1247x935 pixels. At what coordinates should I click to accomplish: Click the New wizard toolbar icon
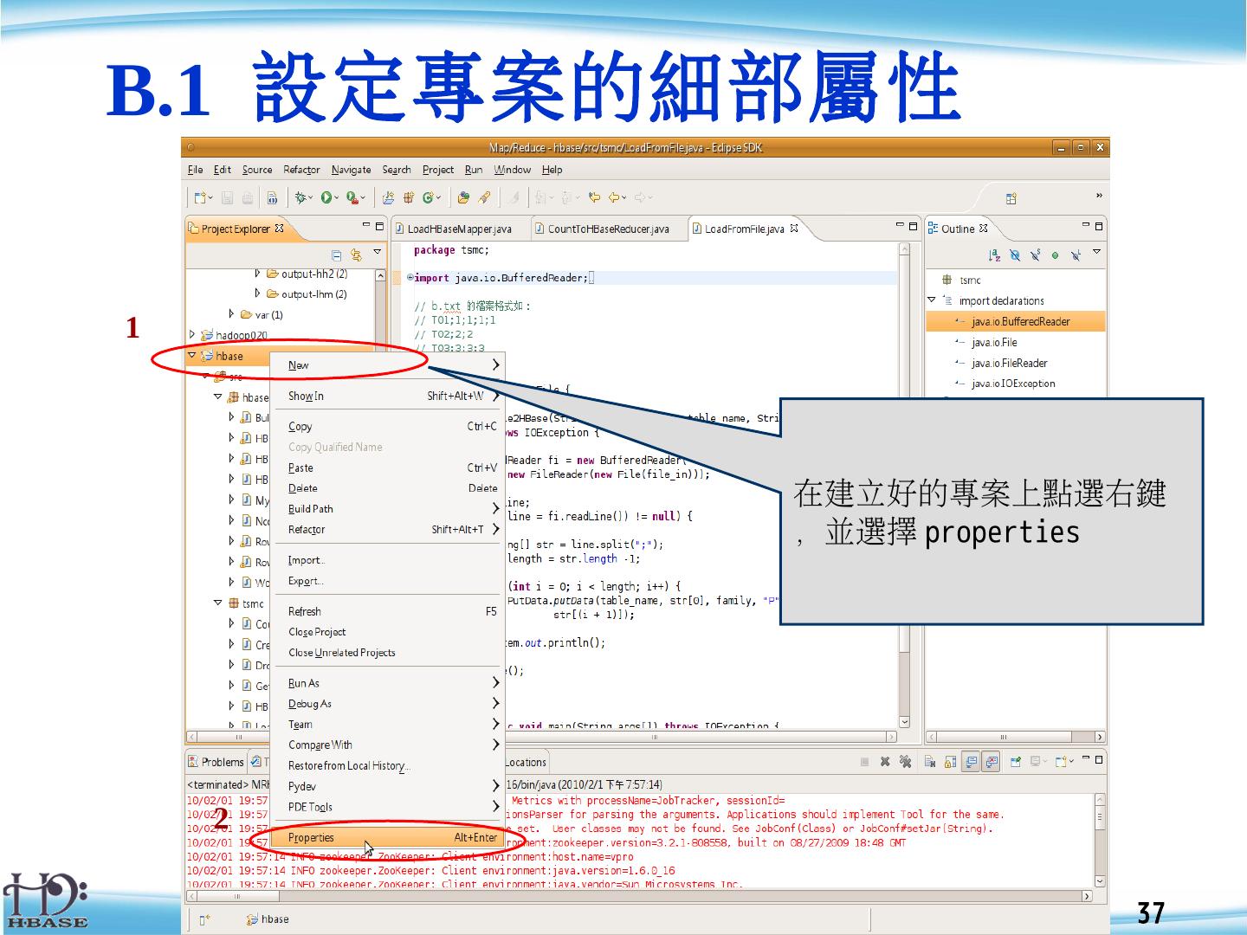[199, 198]
